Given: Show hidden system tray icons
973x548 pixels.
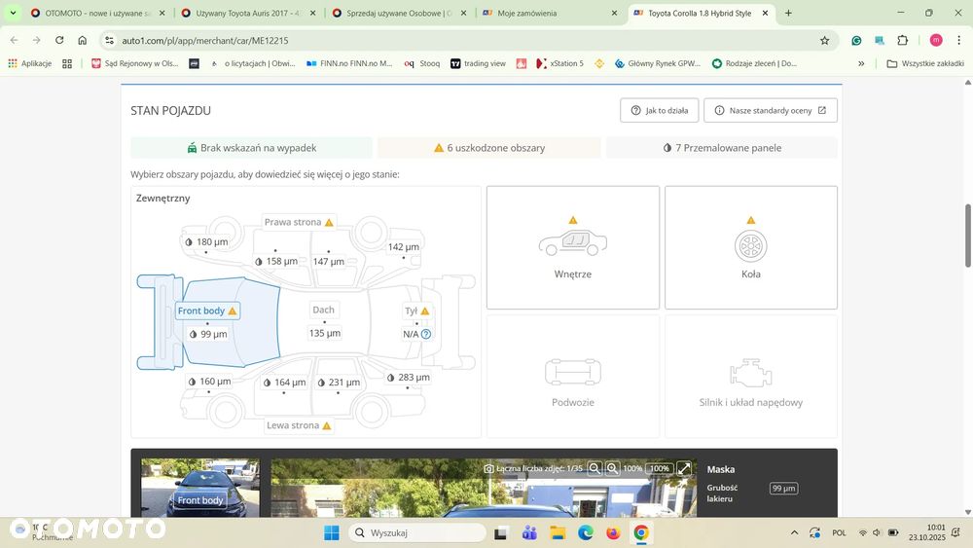Looking at the screenshot, I should click(794, 532).
